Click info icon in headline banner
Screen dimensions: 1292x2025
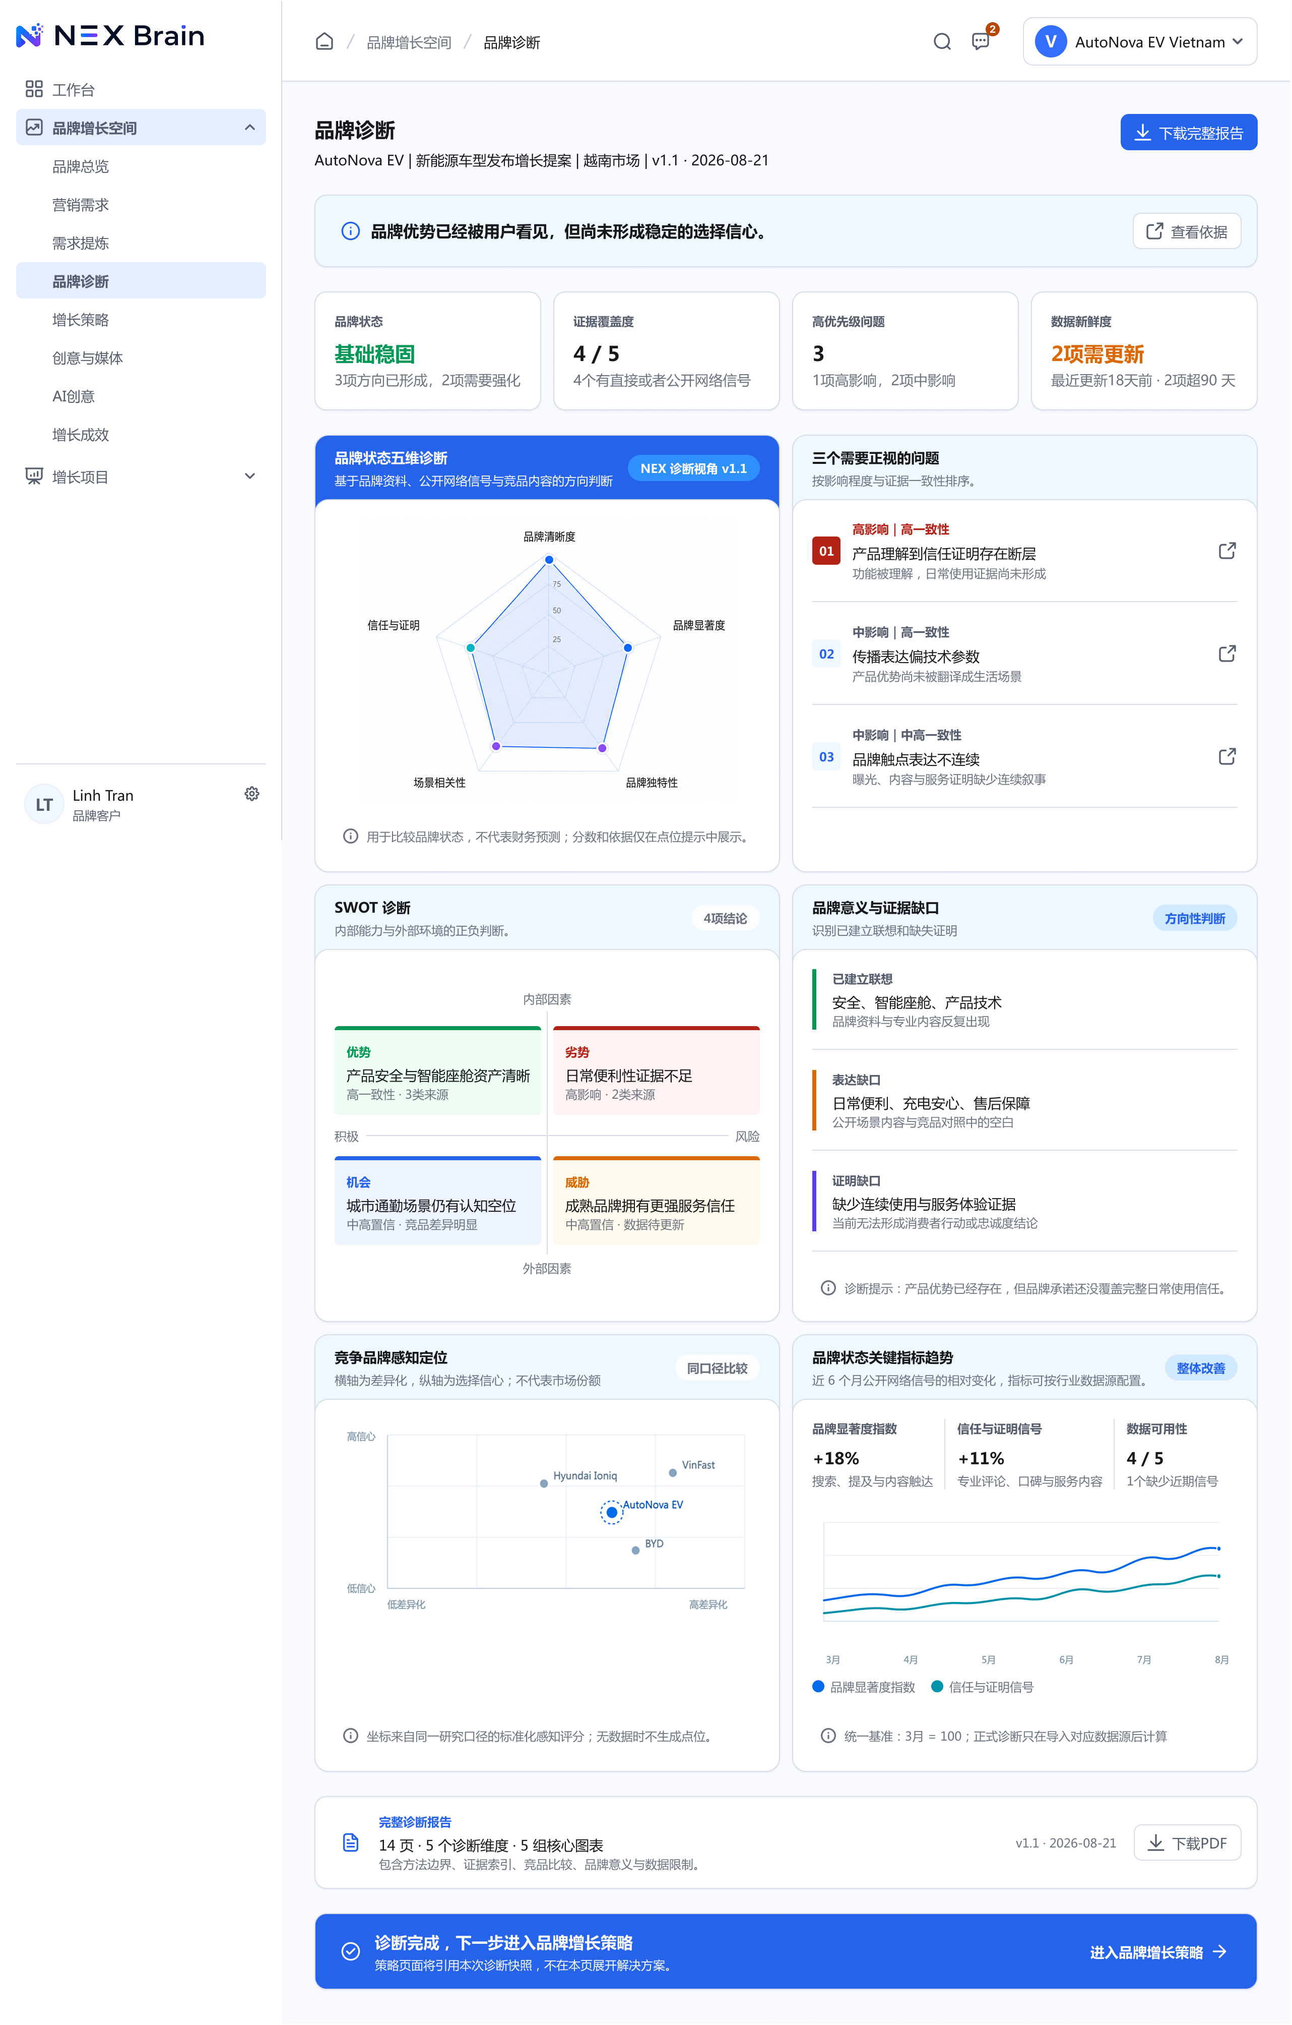pos(351,231)
